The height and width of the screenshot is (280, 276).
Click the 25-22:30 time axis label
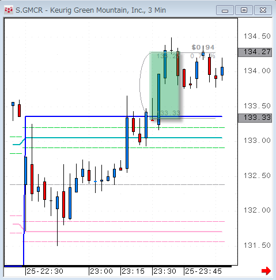coord(45,271)
